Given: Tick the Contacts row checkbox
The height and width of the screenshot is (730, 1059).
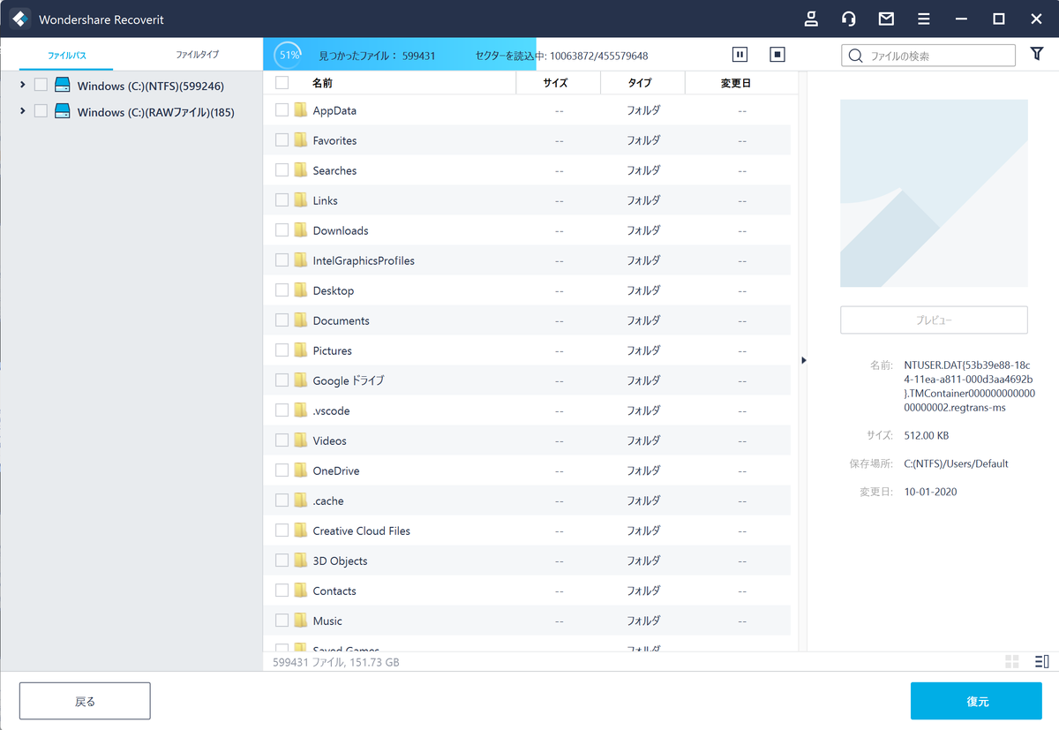Looking at the screenshot, I should pyautogui.click(x=282, y=591).
